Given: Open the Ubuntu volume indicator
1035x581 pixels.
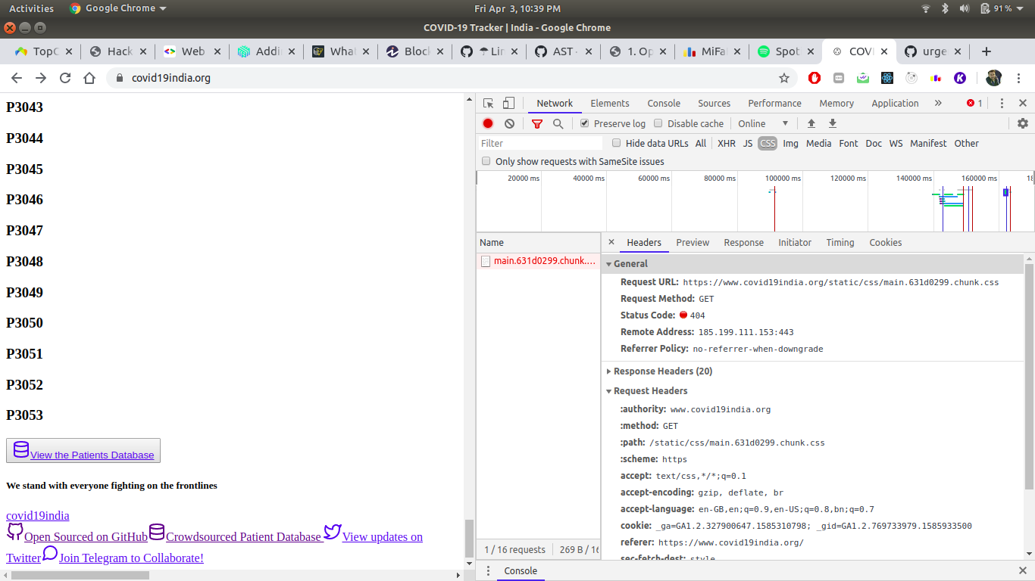Looking at the screenshot, I should tap(965, 8).
